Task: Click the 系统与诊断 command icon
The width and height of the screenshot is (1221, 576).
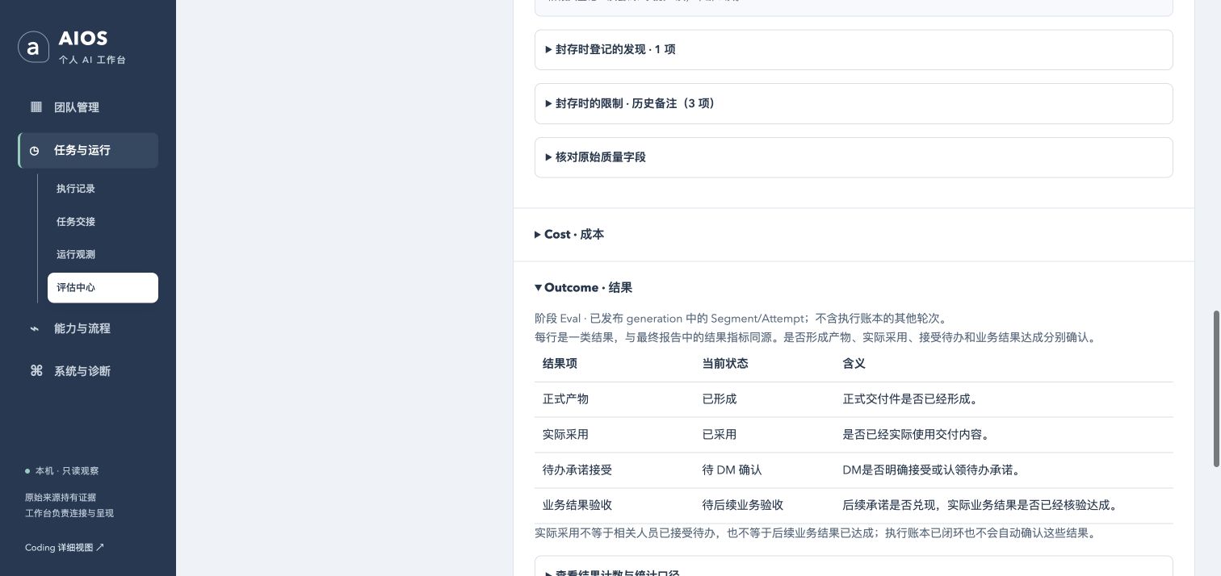Action: (x=36, y=370)
